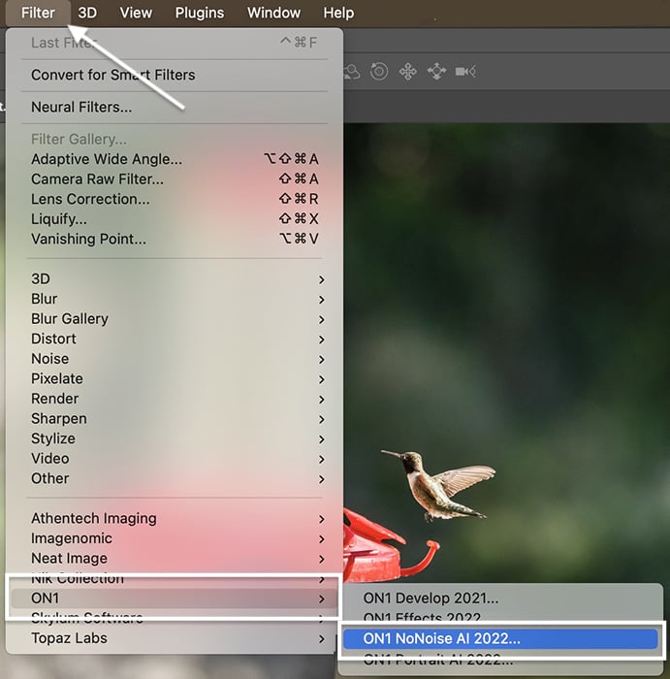Launch Adaptive Wide Angle… filter
Image resolution: width=670 pixels, height=679 pixels.
point(175,159)
